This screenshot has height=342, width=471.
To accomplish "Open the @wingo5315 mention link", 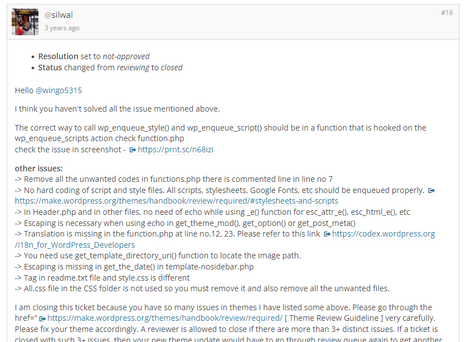I will [x=59, y=90].
